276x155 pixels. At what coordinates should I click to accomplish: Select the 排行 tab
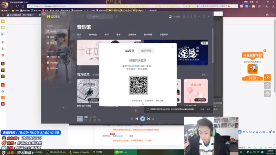click(x=107, y=35)
